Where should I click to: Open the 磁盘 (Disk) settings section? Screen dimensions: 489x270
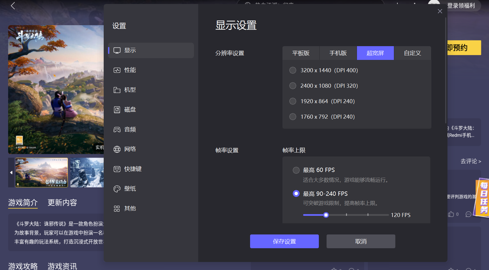151,110
